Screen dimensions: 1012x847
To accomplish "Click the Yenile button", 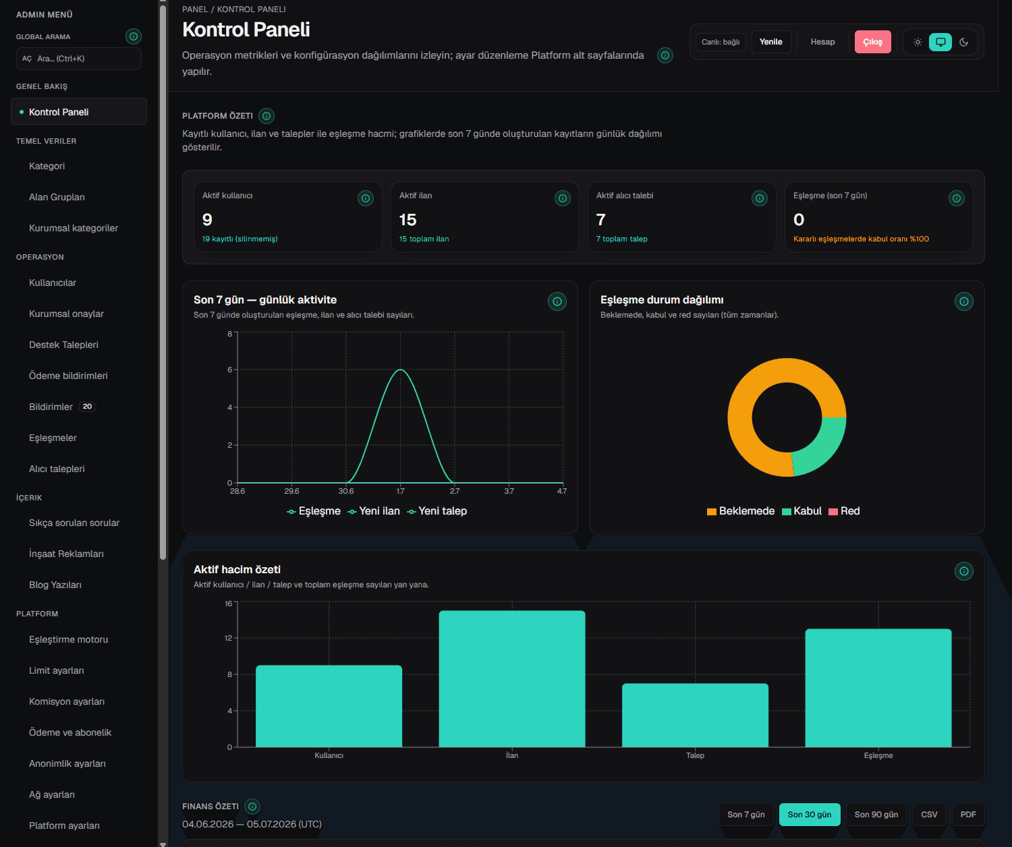I will pos(771,42).
